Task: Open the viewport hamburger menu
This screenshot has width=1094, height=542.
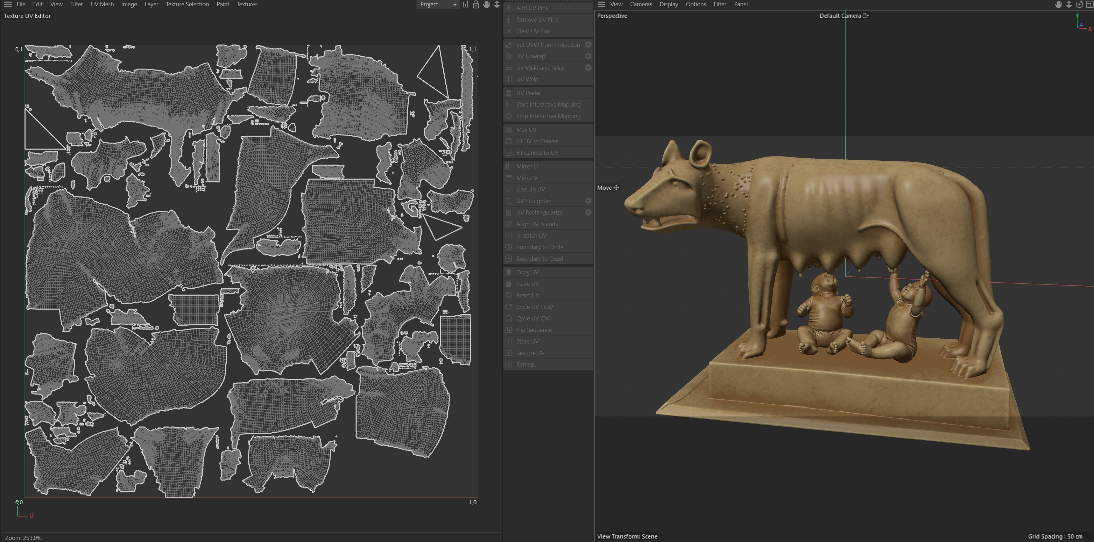Action: click(x=601, y=4)
